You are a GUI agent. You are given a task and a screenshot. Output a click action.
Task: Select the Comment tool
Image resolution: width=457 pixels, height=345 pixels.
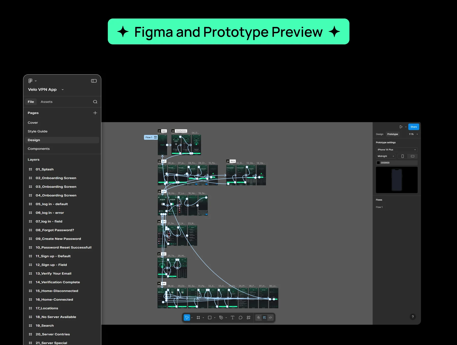(240, 318)
